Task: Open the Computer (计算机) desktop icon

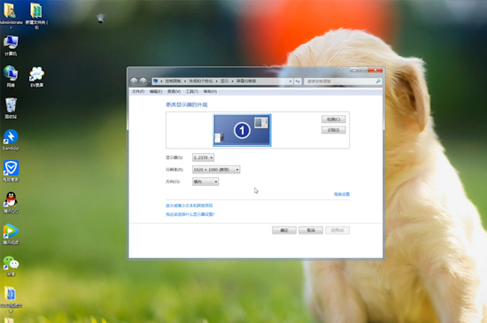Action: tap(11, 46)
